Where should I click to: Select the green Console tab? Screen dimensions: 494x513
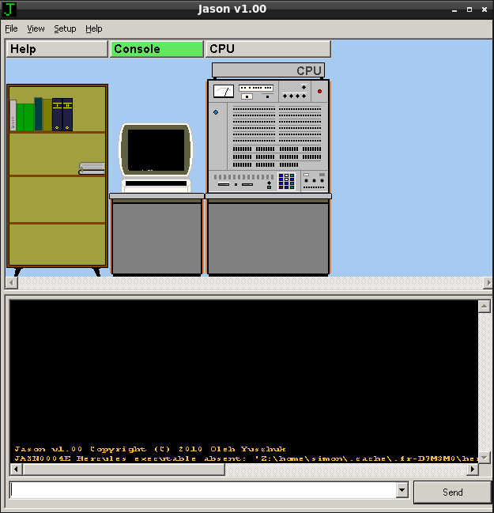click(x=156, y=49)
